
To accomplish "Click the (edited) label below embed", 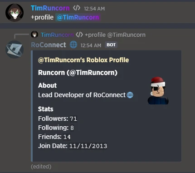I will point(41,167).
